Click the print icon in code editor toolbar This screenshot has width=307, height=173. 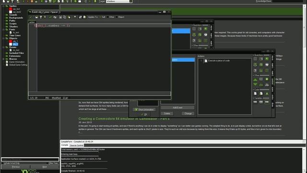click(45, 17)
